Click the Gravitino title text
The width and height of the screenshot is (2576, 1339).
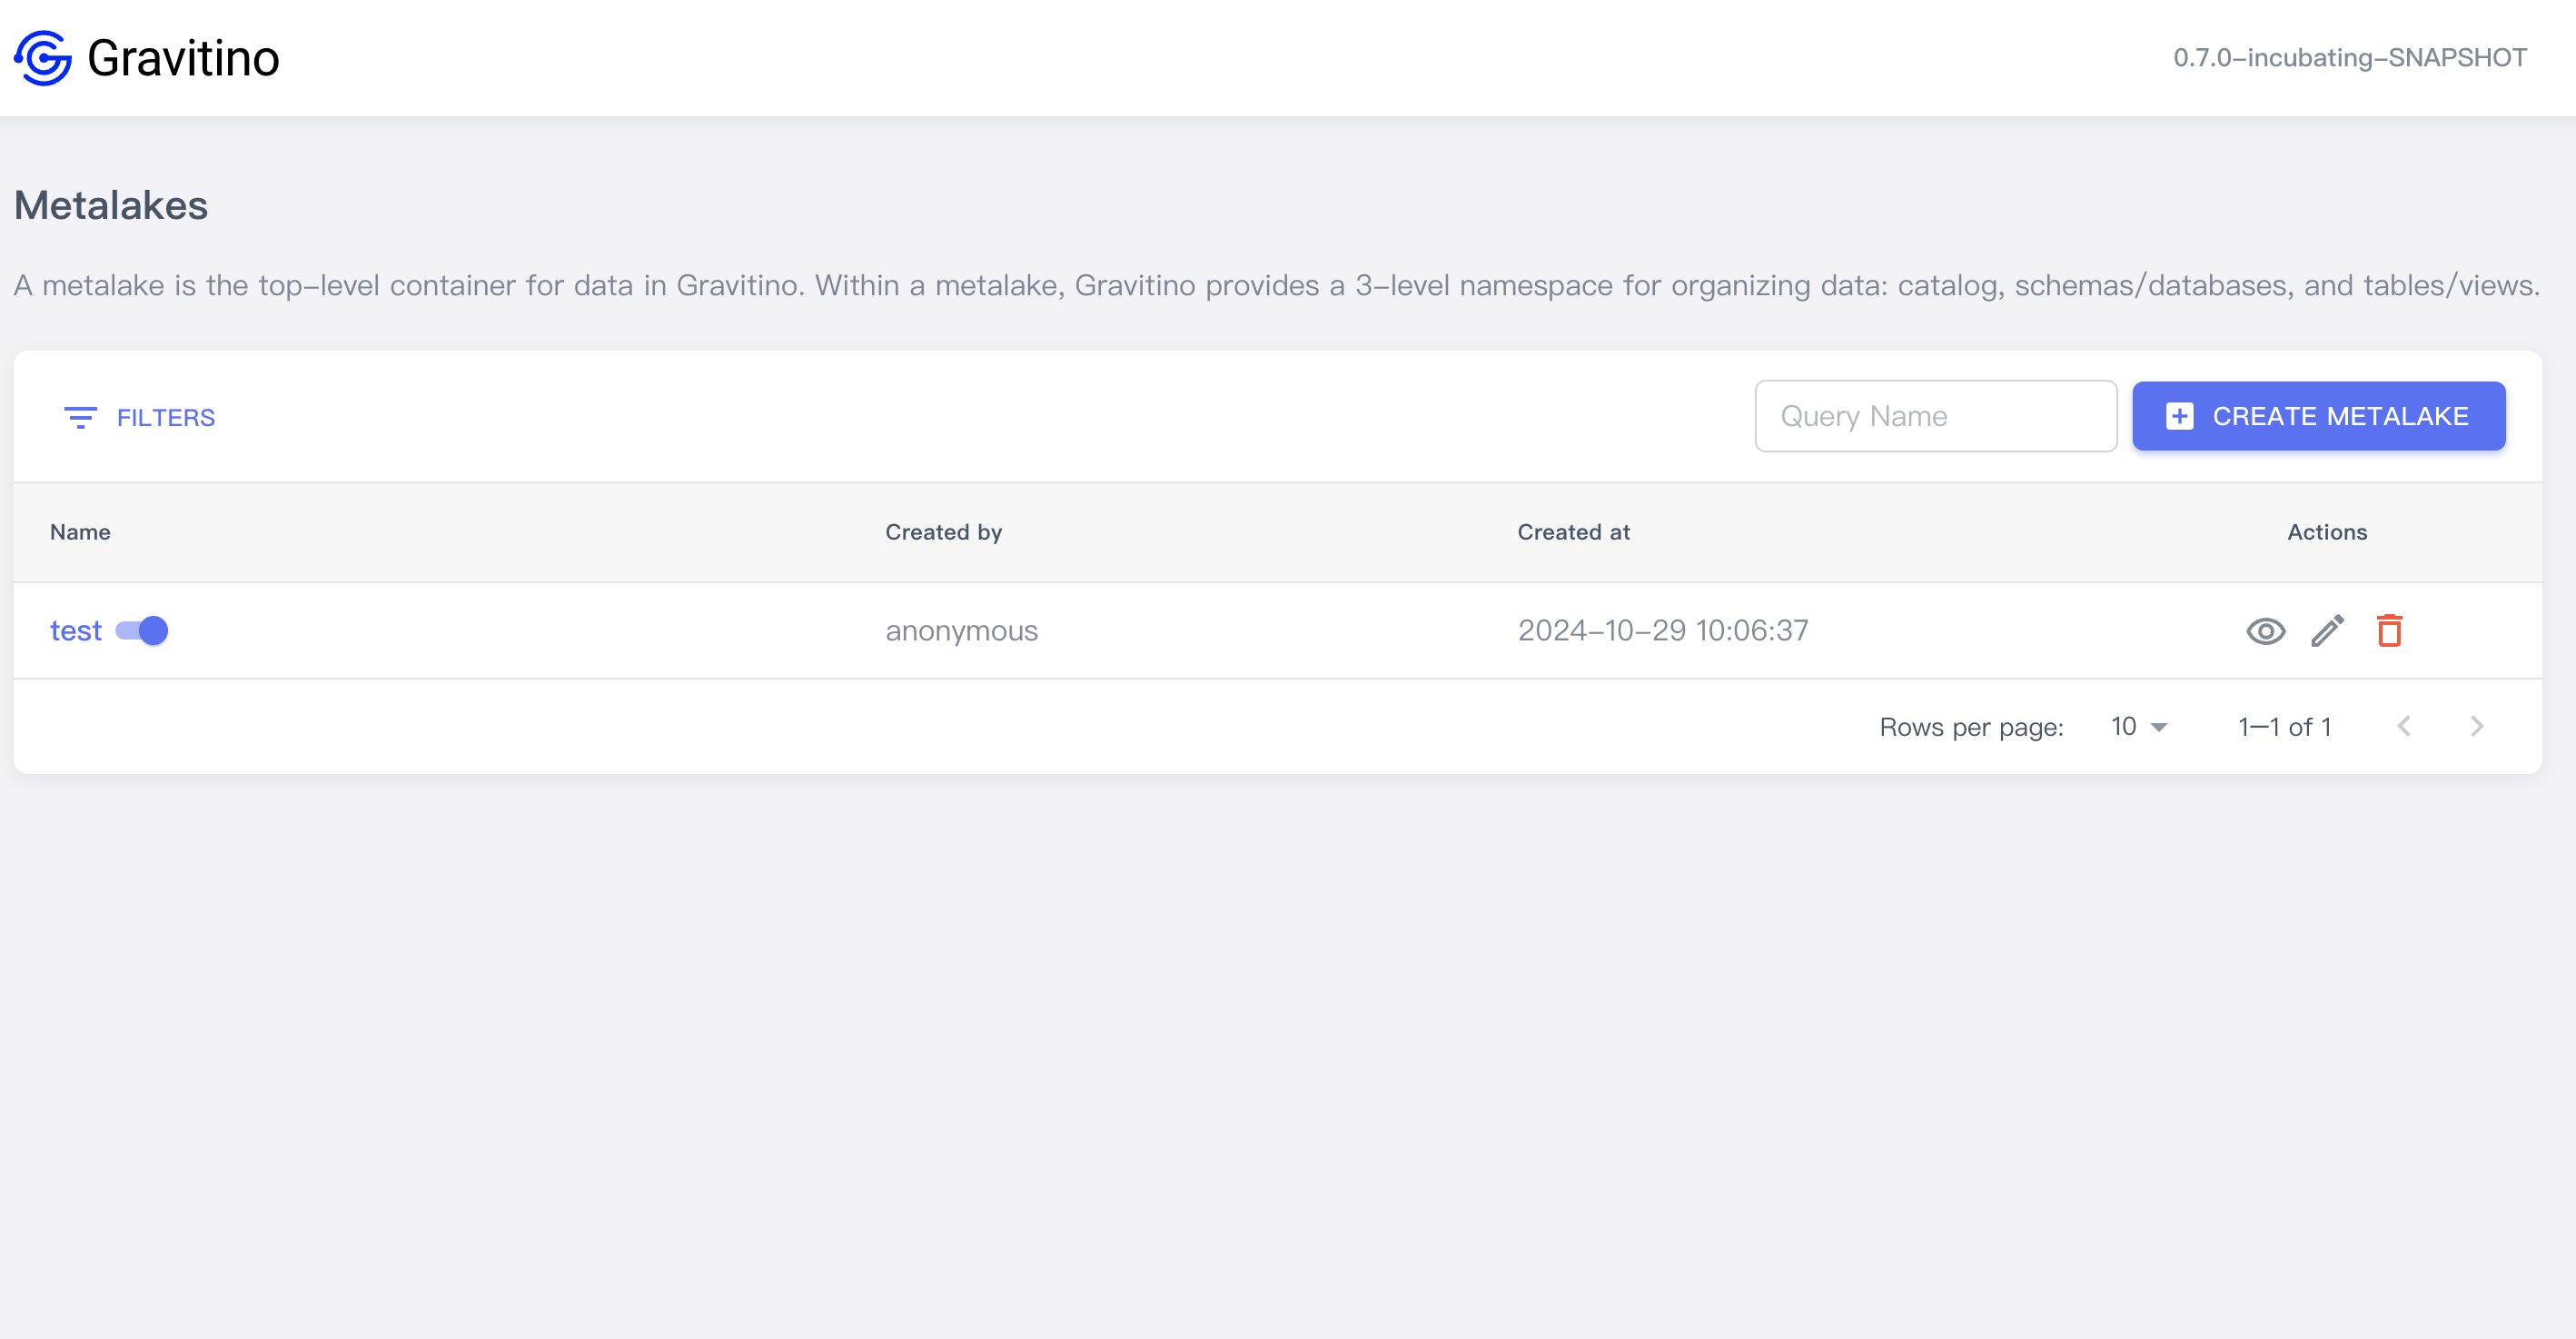pyautogui.click(x=183, y=58)
